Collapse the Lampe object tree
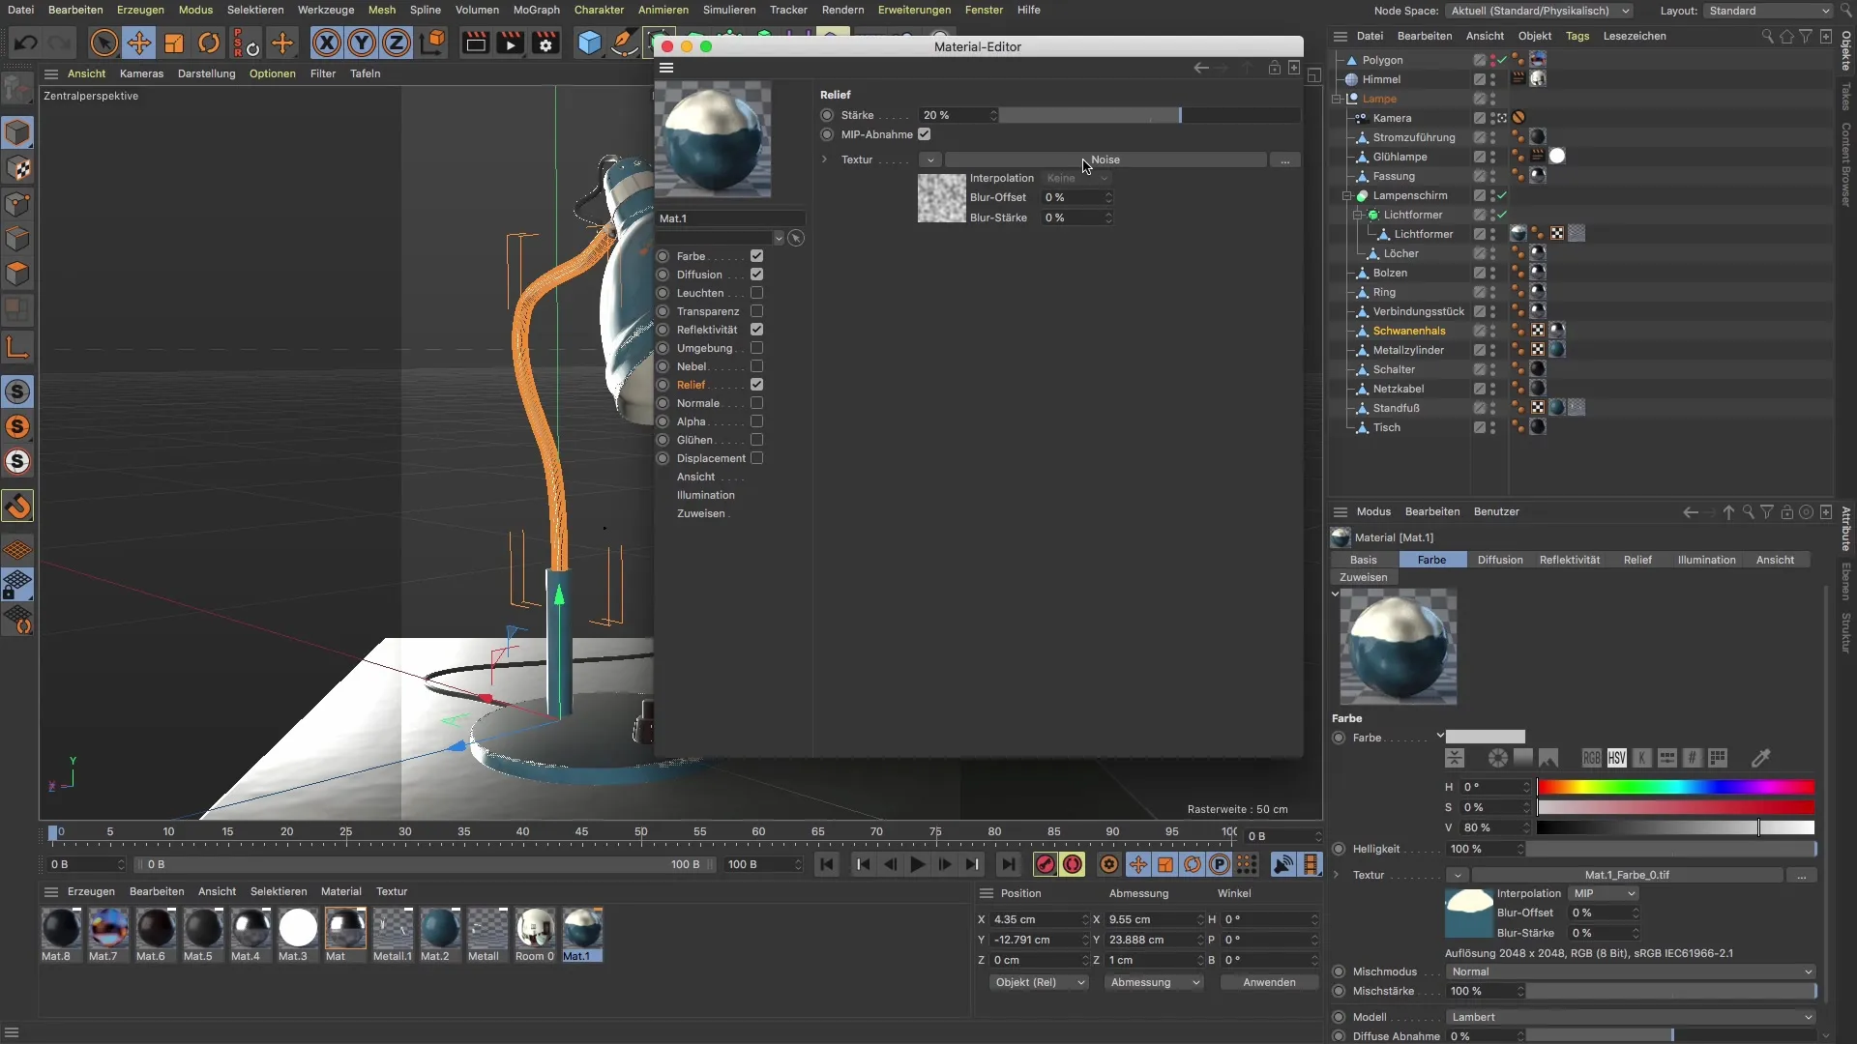The width and height of the screenshot is (1857, 1044). click(1337, 99)
